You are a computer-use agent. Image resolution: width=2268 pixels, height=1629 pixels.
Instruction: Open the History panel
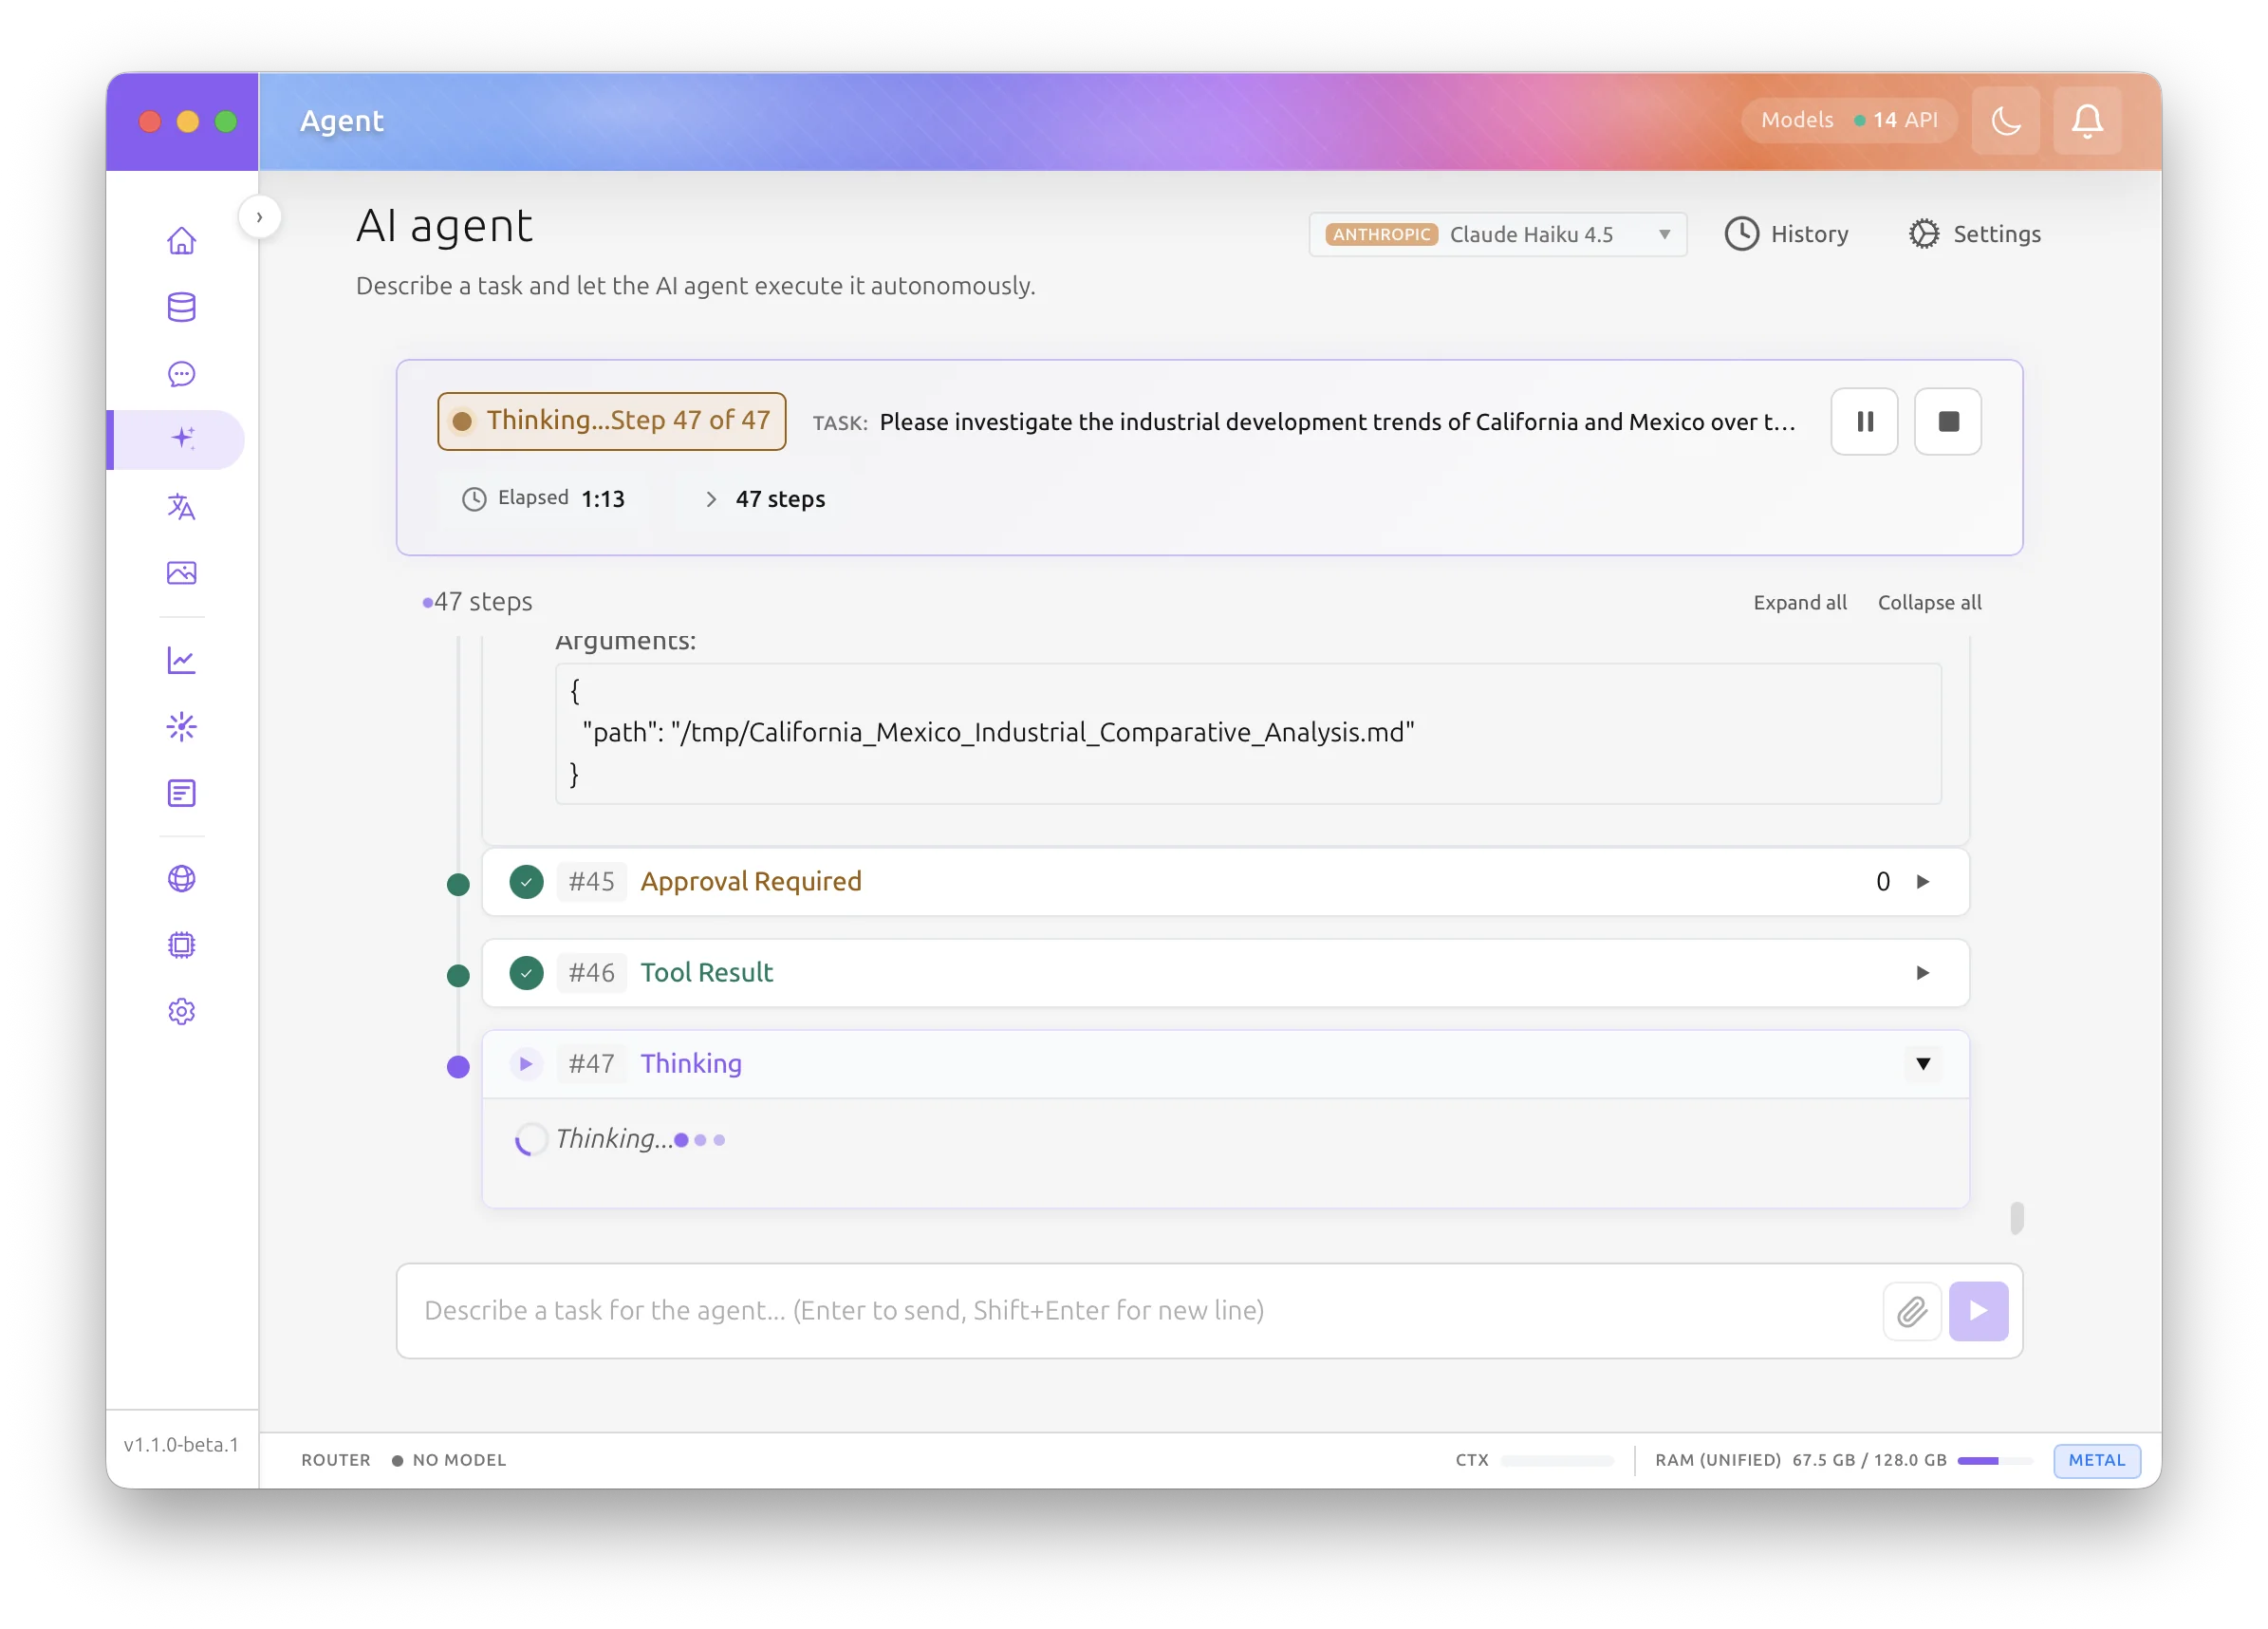(1786, 234)
